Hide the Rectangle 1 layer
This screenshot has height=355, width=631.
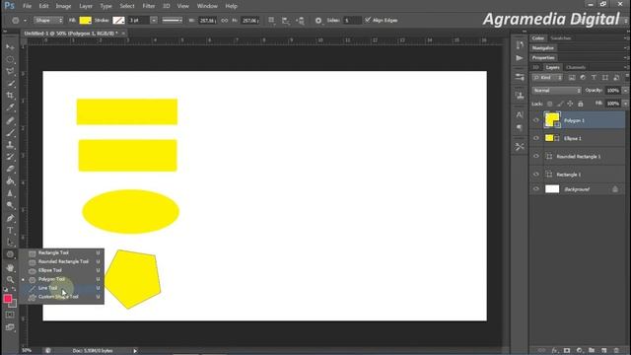click(x=536, y=174)
